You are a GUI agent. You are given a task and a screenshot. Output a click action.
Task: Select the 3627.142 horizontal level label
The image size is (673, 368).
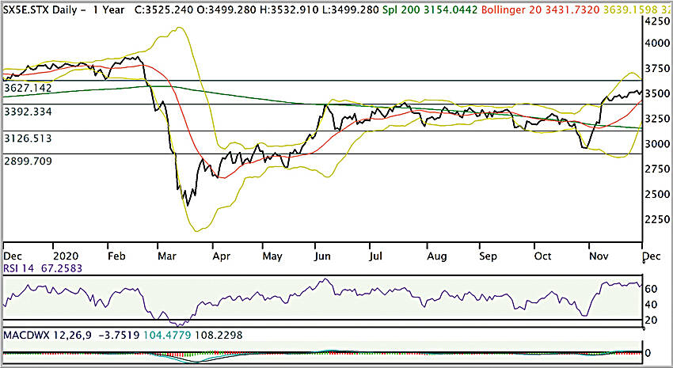coord(28,88)
